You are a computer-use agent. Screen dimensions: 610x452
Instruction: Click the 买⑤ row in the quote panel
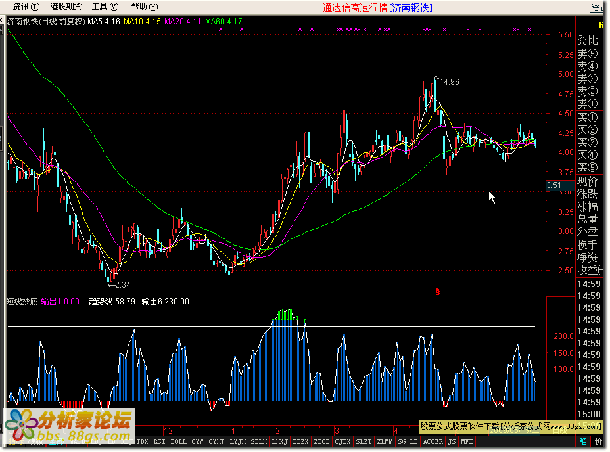click(588, 168)
